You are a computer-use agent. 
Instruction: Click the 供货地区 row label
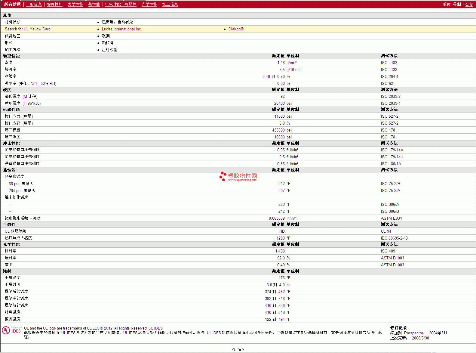[x=12, y=36]
